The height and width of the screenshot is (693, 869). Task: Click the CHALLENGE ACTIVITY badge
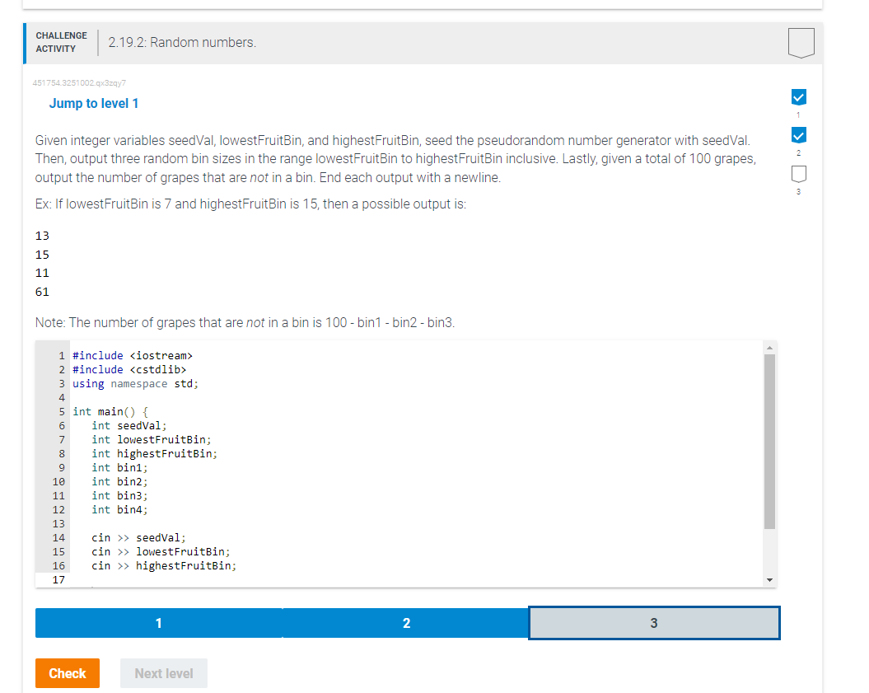60,40
